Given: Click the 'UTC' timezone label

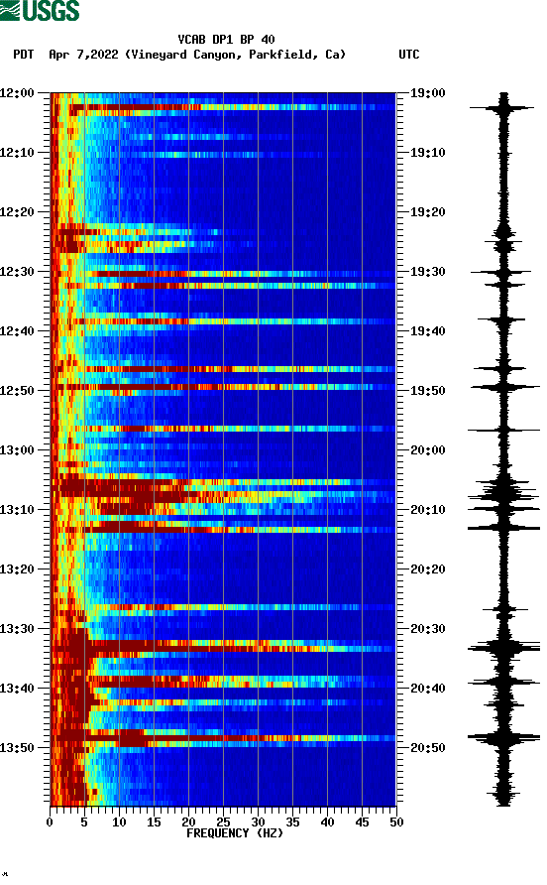Looking at the screenshot, I should [x=409, y=55].
